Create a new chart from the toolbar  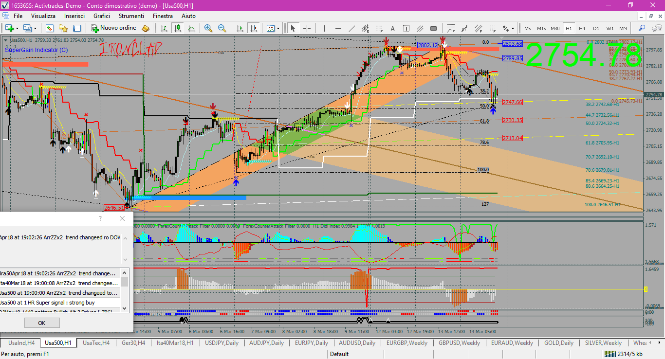[9, 28]
